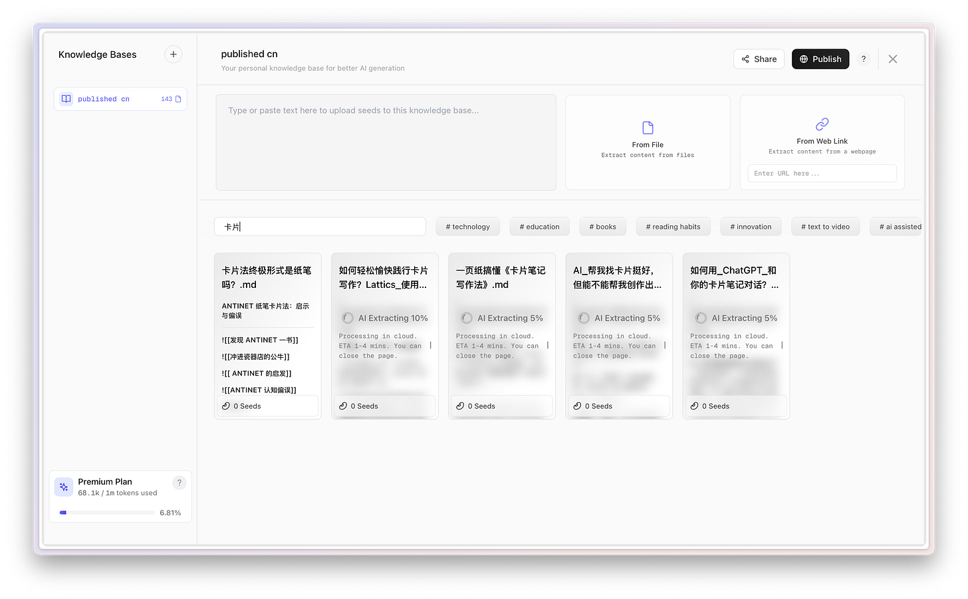This screenshot has height=599, width=968.
Task: Enable the # reading habits filter
Action: (x=673, y=226)
